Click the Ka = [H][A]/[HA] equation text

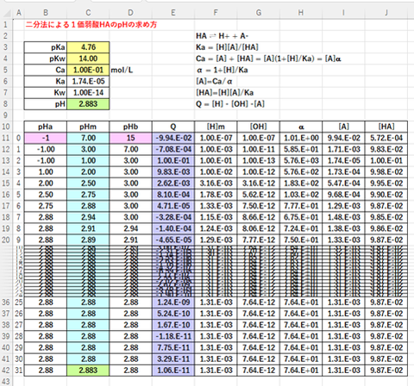(227, 47)
